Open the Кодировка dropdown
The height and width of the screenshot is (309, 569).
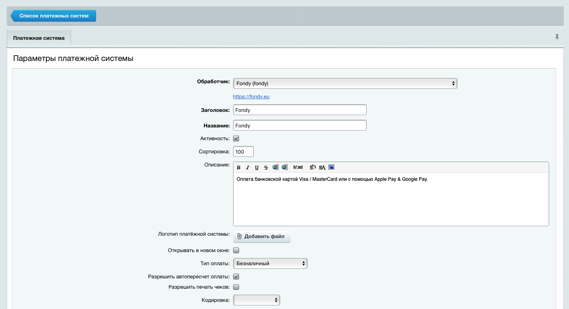(257, 300)
